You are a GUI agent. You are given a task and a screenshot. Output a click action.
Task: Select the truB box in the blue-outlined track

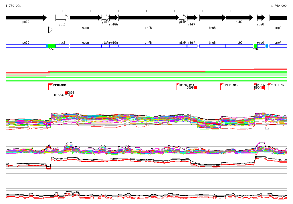pos(213,46)
